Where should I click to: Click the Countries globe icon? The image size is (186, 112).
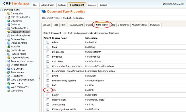[9, 21]
